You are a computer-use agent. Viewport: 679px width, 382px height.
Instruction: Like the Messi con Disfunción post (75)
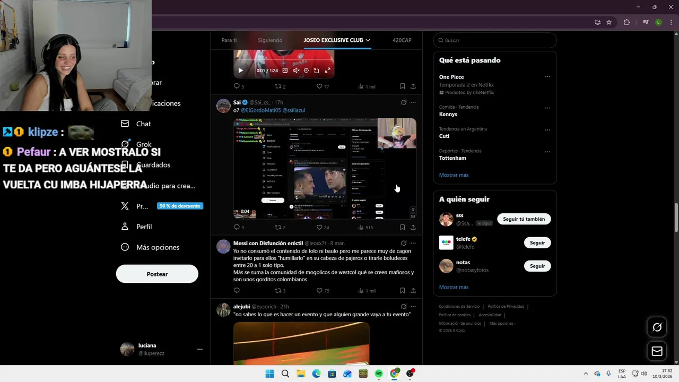click(x=323, y=291)
